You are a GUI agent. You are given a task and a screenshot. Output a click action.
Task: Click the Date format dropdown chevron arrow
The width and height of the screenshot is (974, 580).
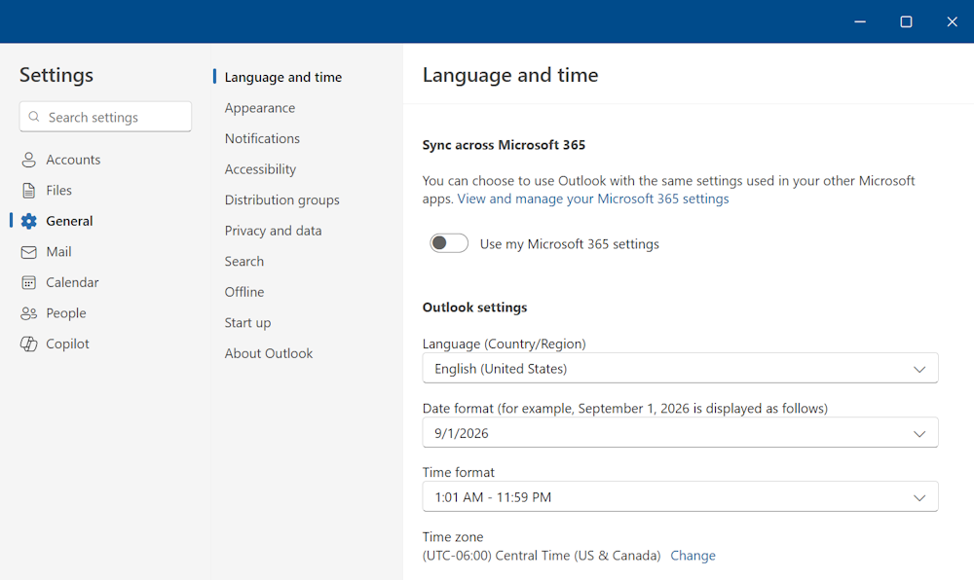coord(919,434)
